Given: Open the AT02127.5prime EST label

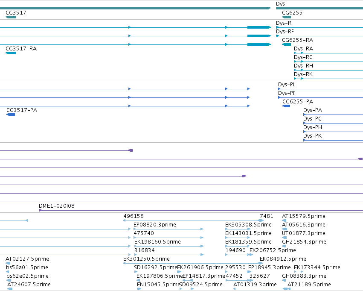Looking at the screenshot, I should pyautogui.click(x=27, y=259).
